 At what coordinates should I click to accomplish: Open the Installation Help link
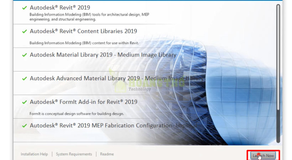pos(34,154)
